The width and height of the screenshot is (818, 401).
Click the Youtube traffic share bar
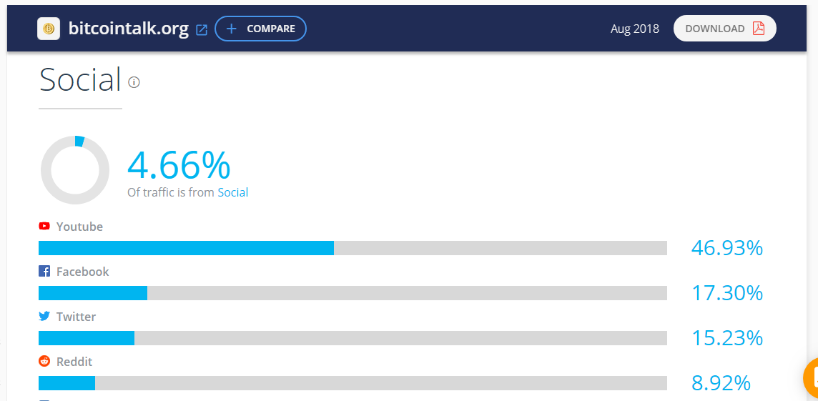[x=353, y=248]
